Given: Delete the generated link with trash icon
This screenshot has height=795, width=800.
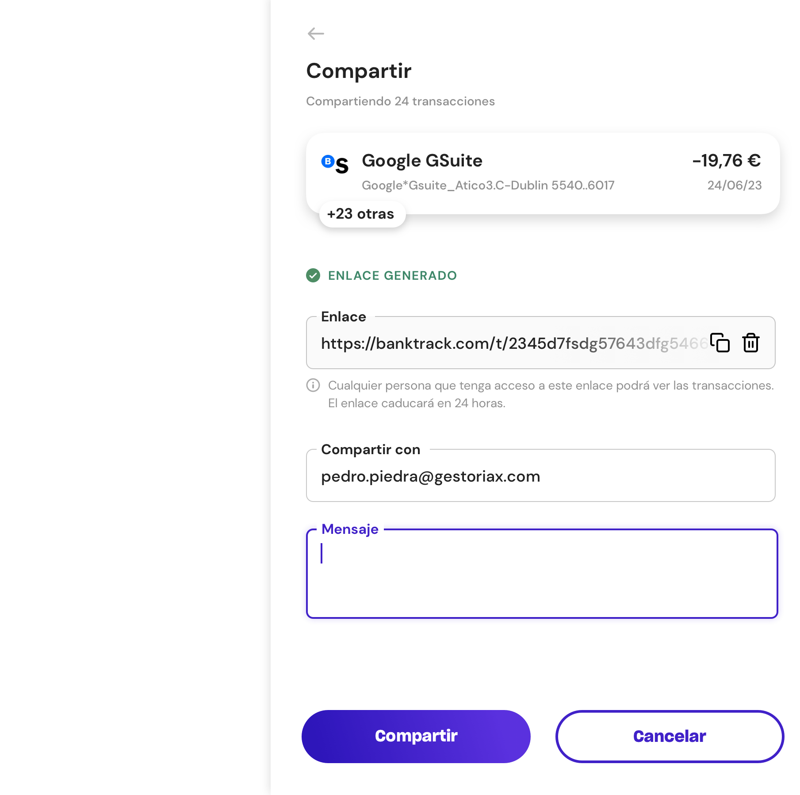Looking at the screenshot, I should coord(751,343).
